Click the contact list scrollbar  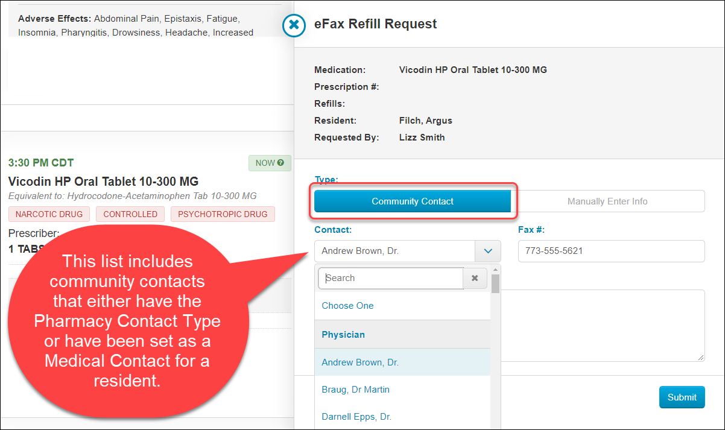495,283
